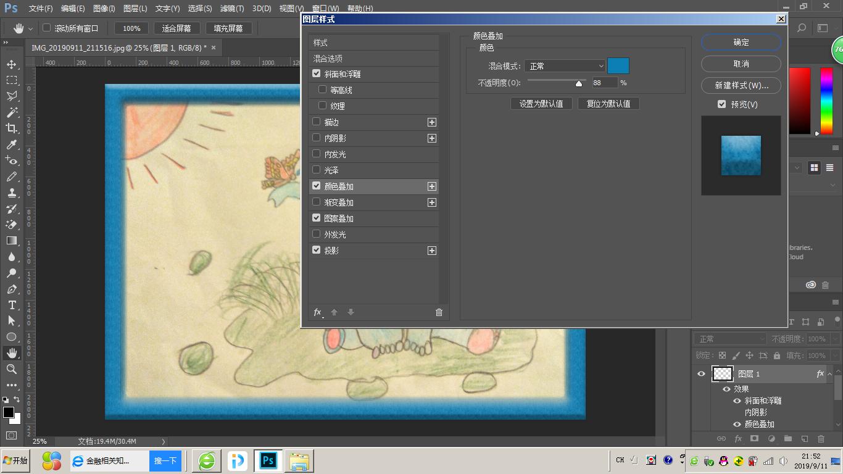Open the 混合模式 dropdown in the dialog
The height and width of the screenshot is (474, 843).
pos(565,65)
